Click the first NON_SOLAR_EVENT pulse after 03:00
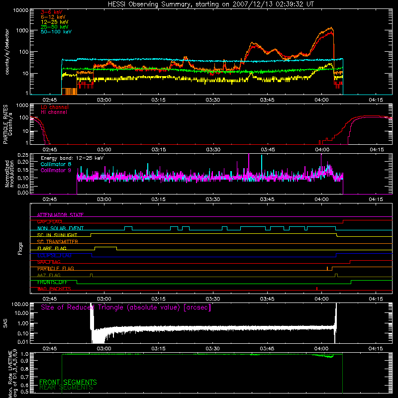The image size is (398, 398). (128, 228)
